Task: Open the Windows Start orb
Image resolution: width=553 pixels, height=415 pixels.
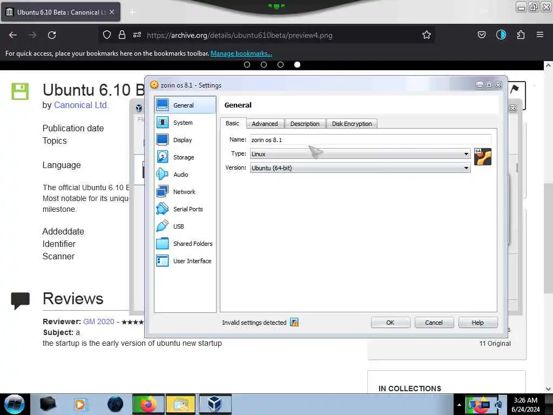Action: click(x=15, y=404)
